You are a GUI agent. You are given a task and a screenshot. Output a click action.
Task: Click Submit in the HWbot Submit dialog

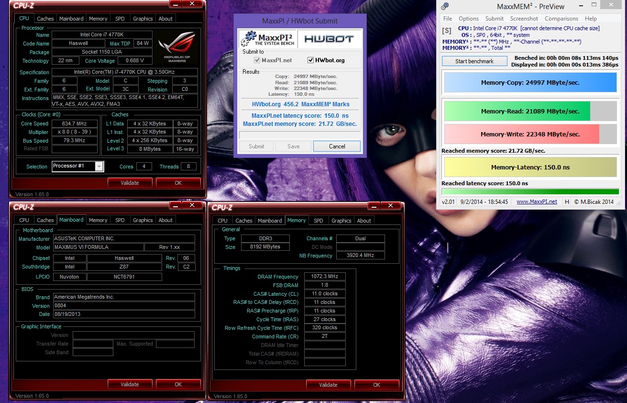click(x=256, y=146)
